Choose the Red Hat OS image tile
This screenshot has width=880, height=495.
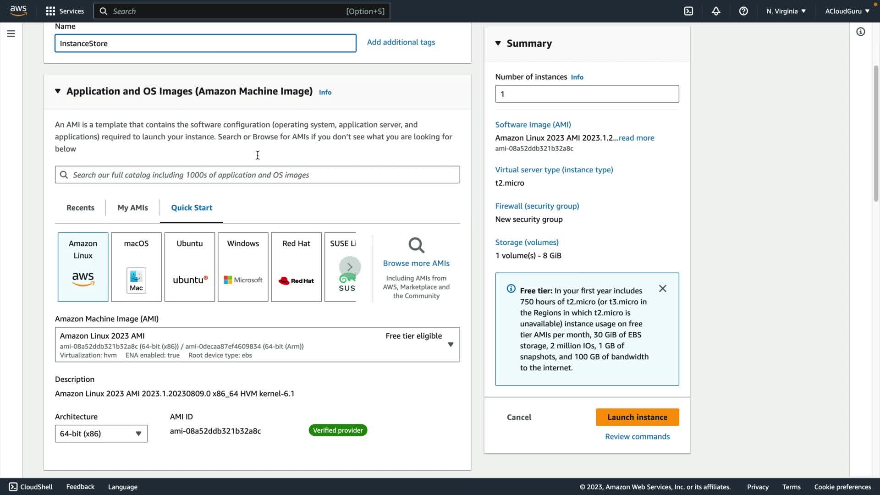pyautogui.click(x=296, y=267)
